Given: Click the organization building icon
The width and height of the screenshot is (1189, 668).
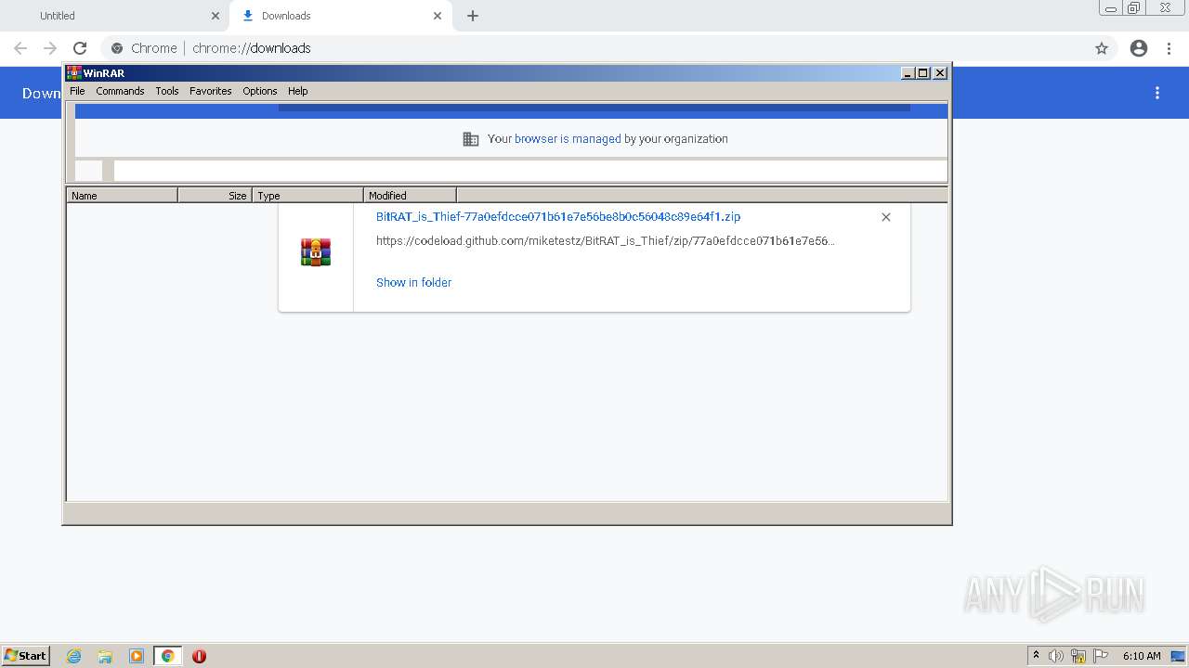Looking at the screenshot, I should click(471, 138).
